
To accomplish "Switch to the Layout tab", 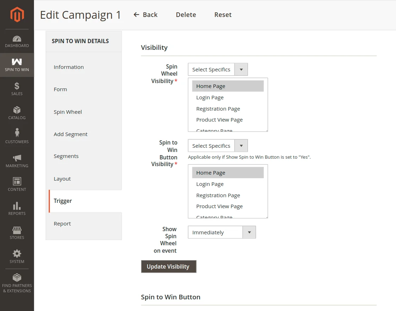I will [62, 179].
